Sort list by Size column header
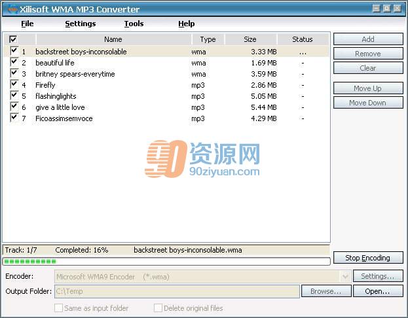Viewport: 408px width, 318px height. click(250, 39)
